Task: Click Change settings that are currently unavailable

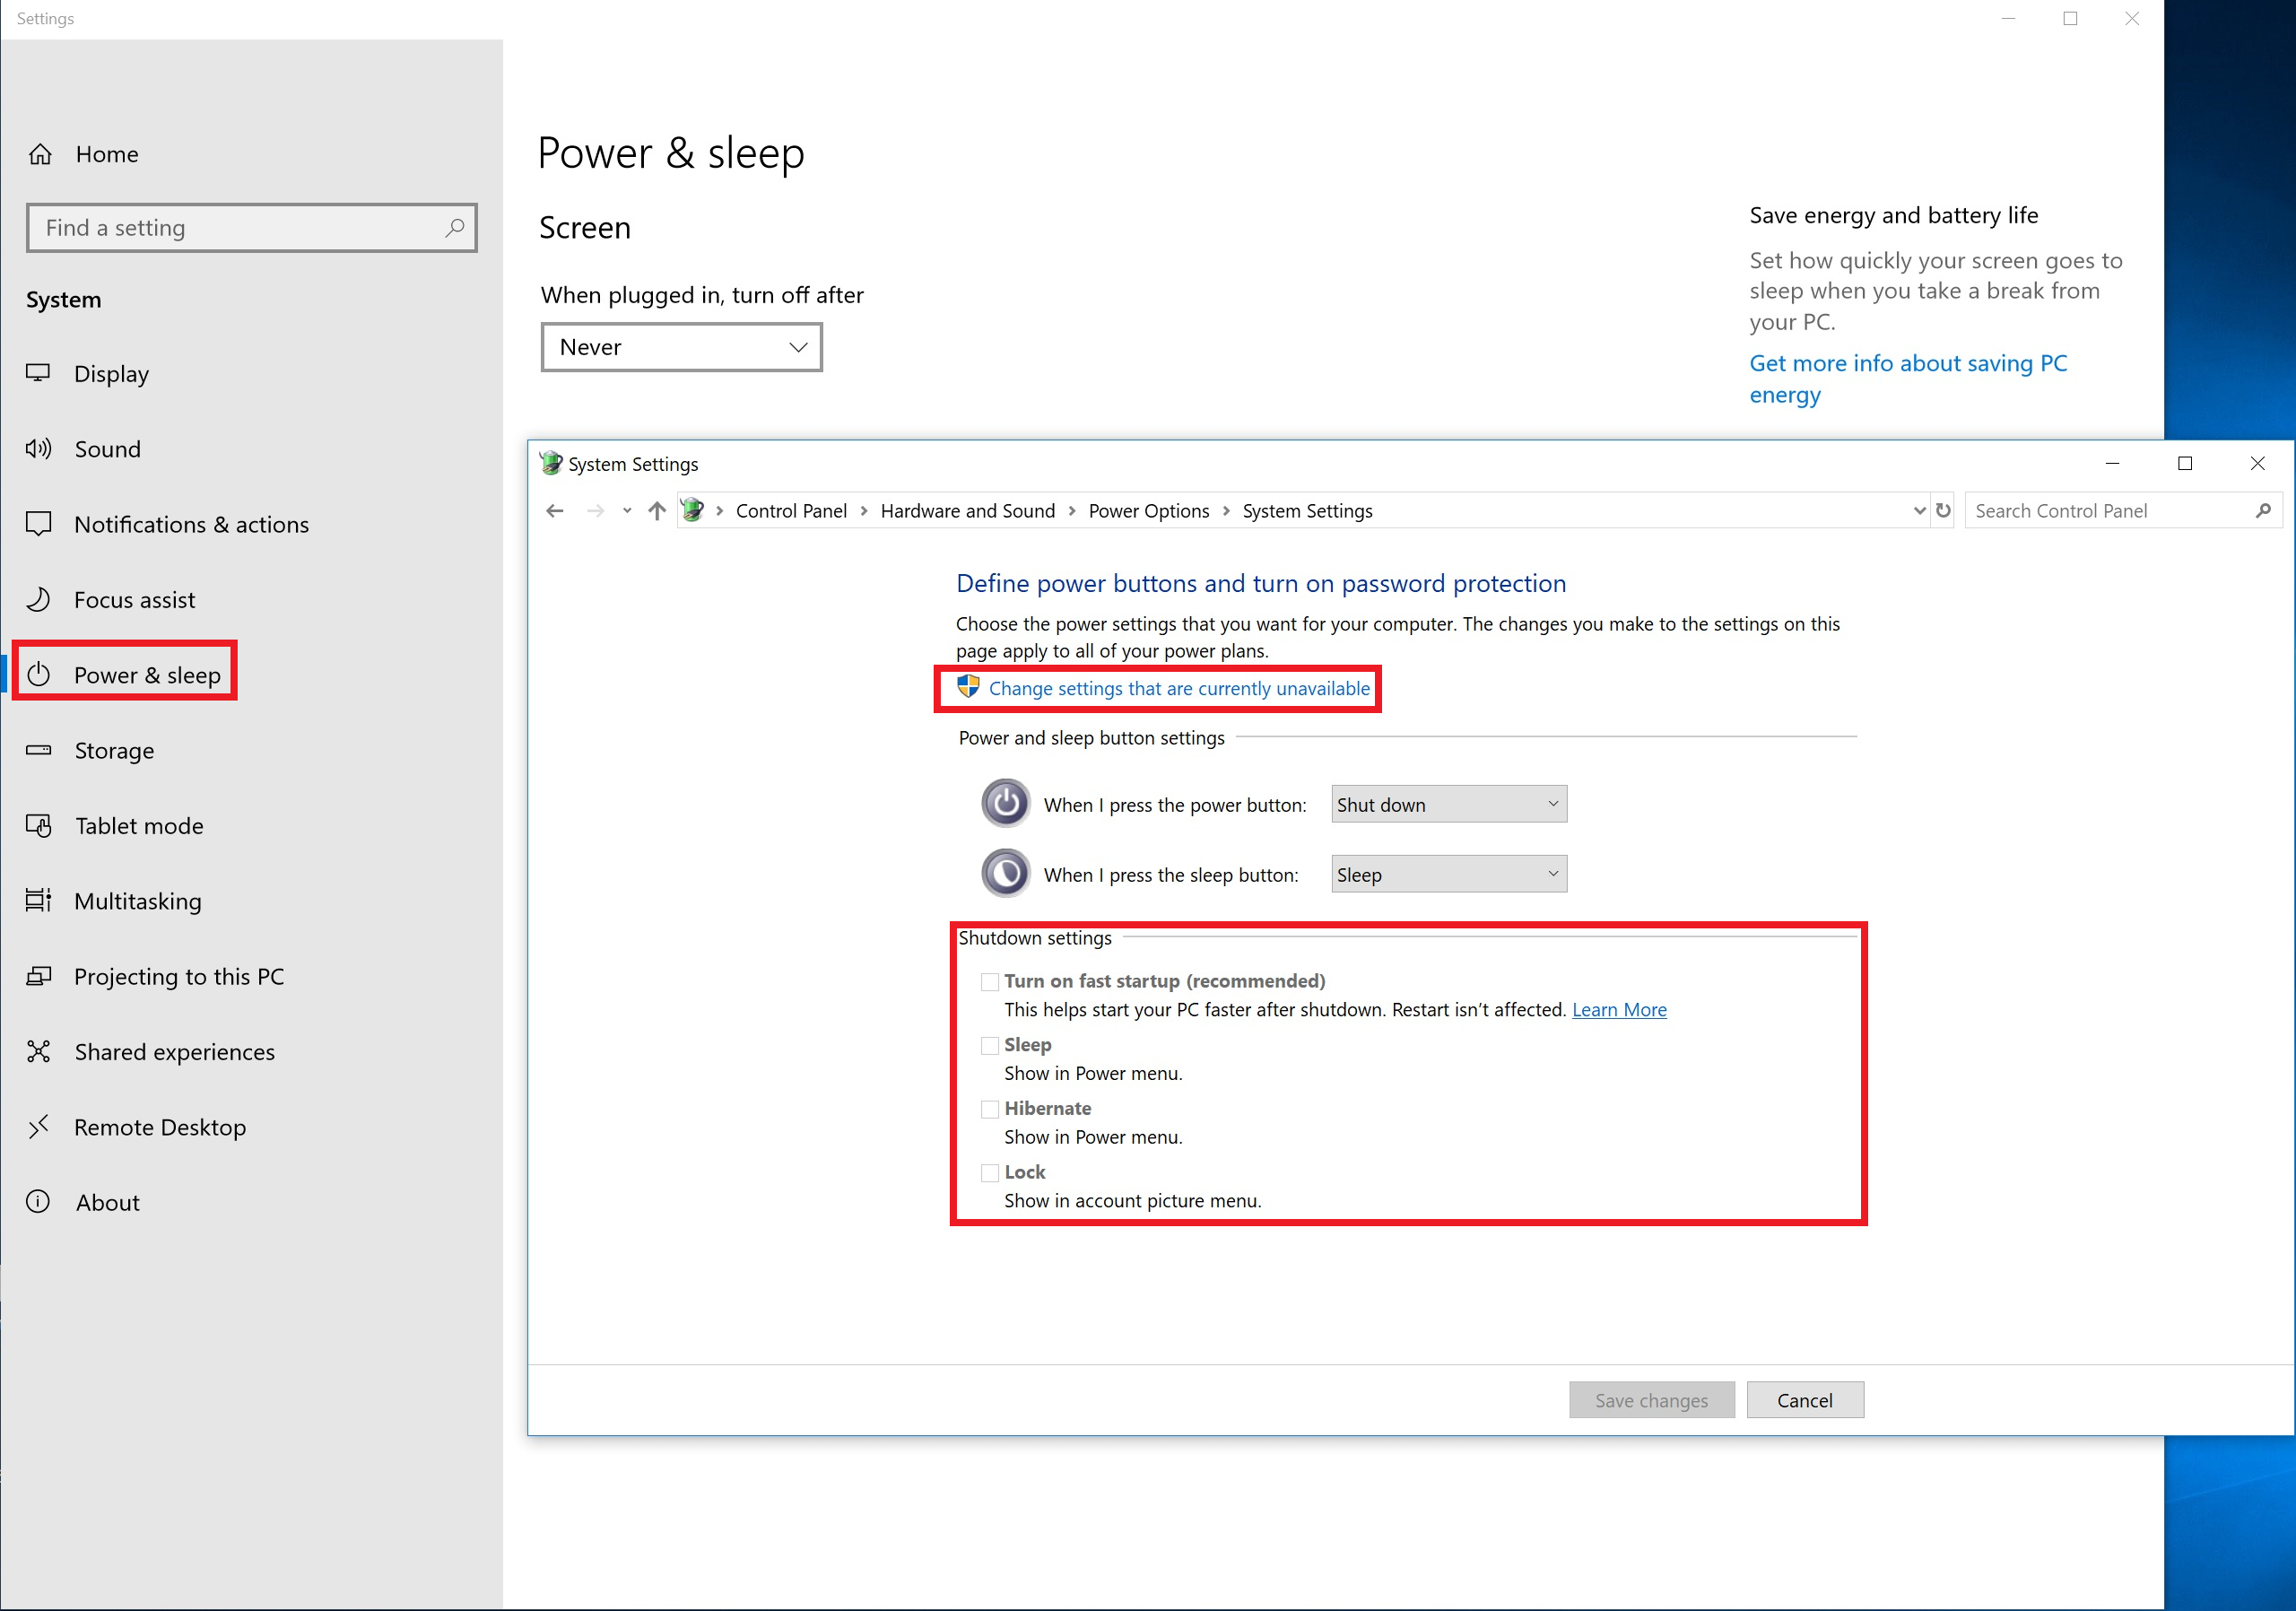Action: (x=1179, y=688)
